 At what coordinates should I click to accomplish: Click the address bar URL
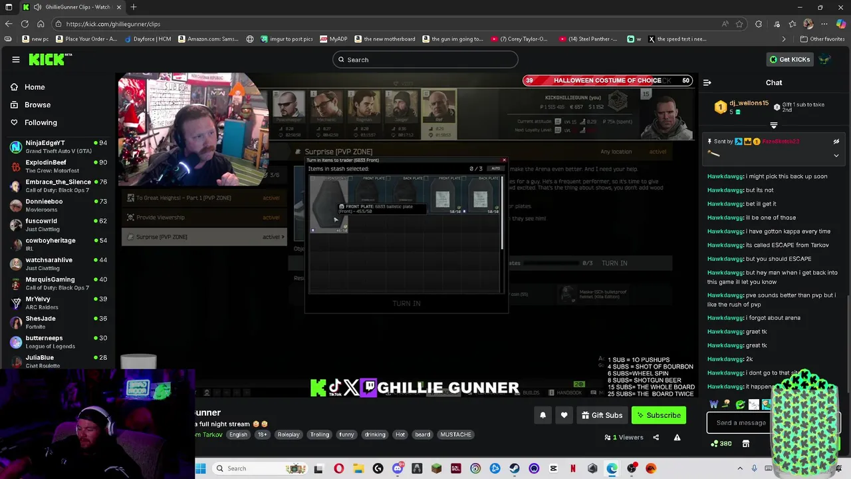pos(113,24)
